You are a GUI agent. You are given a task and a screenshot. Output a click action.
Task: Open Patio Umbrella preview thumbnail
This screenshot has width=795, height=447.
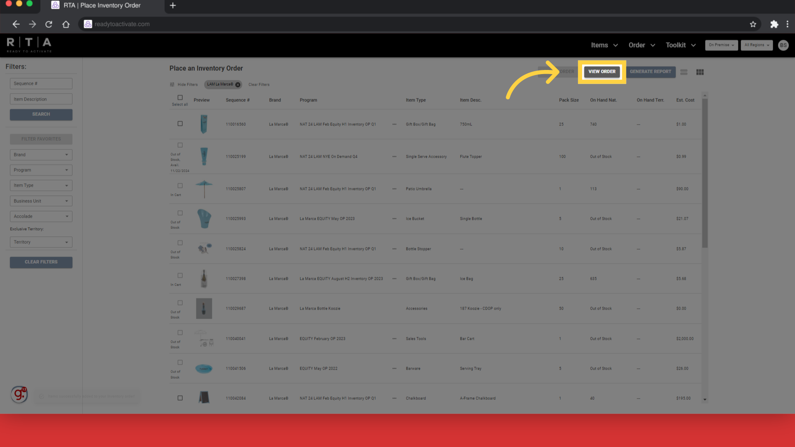(204, 189)
